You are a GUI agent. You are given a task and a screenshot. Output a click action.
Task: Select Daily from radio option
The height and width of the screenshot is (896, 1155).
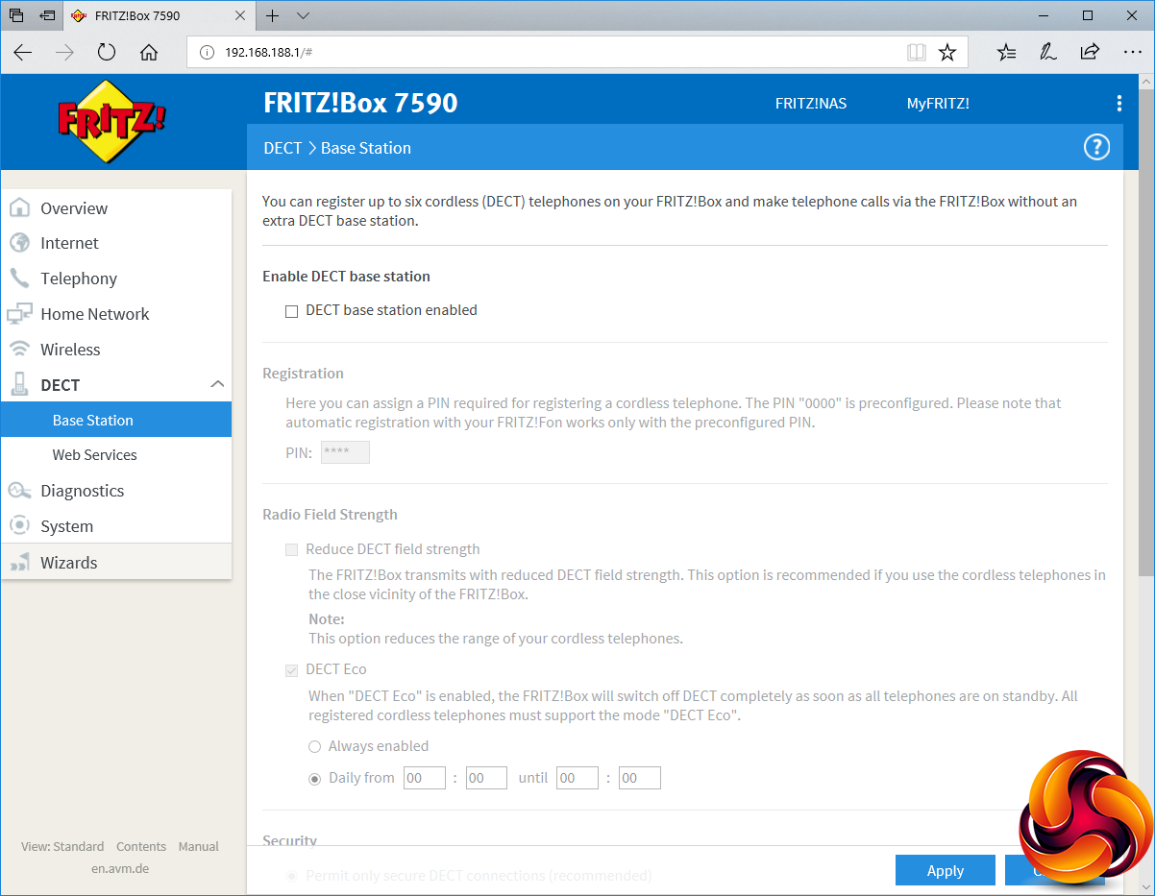314,779
